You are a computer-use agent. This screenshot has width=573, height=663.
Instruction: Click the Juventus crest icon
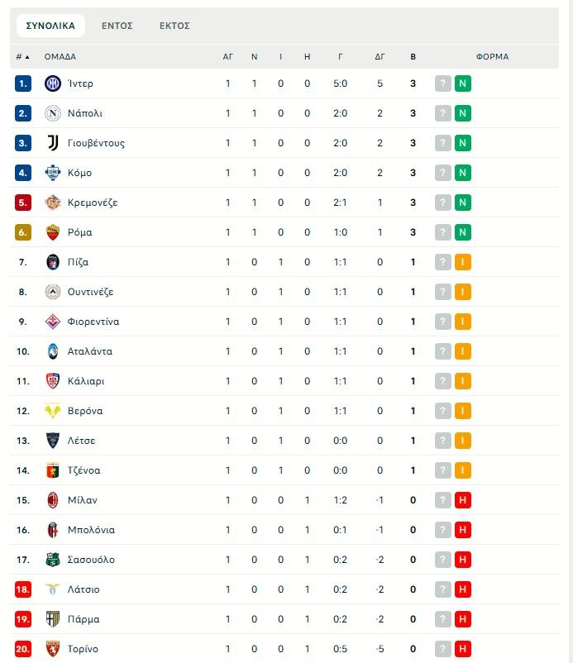coord(53,143)
